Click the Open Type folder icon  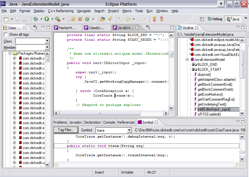[x=102, y=19]
